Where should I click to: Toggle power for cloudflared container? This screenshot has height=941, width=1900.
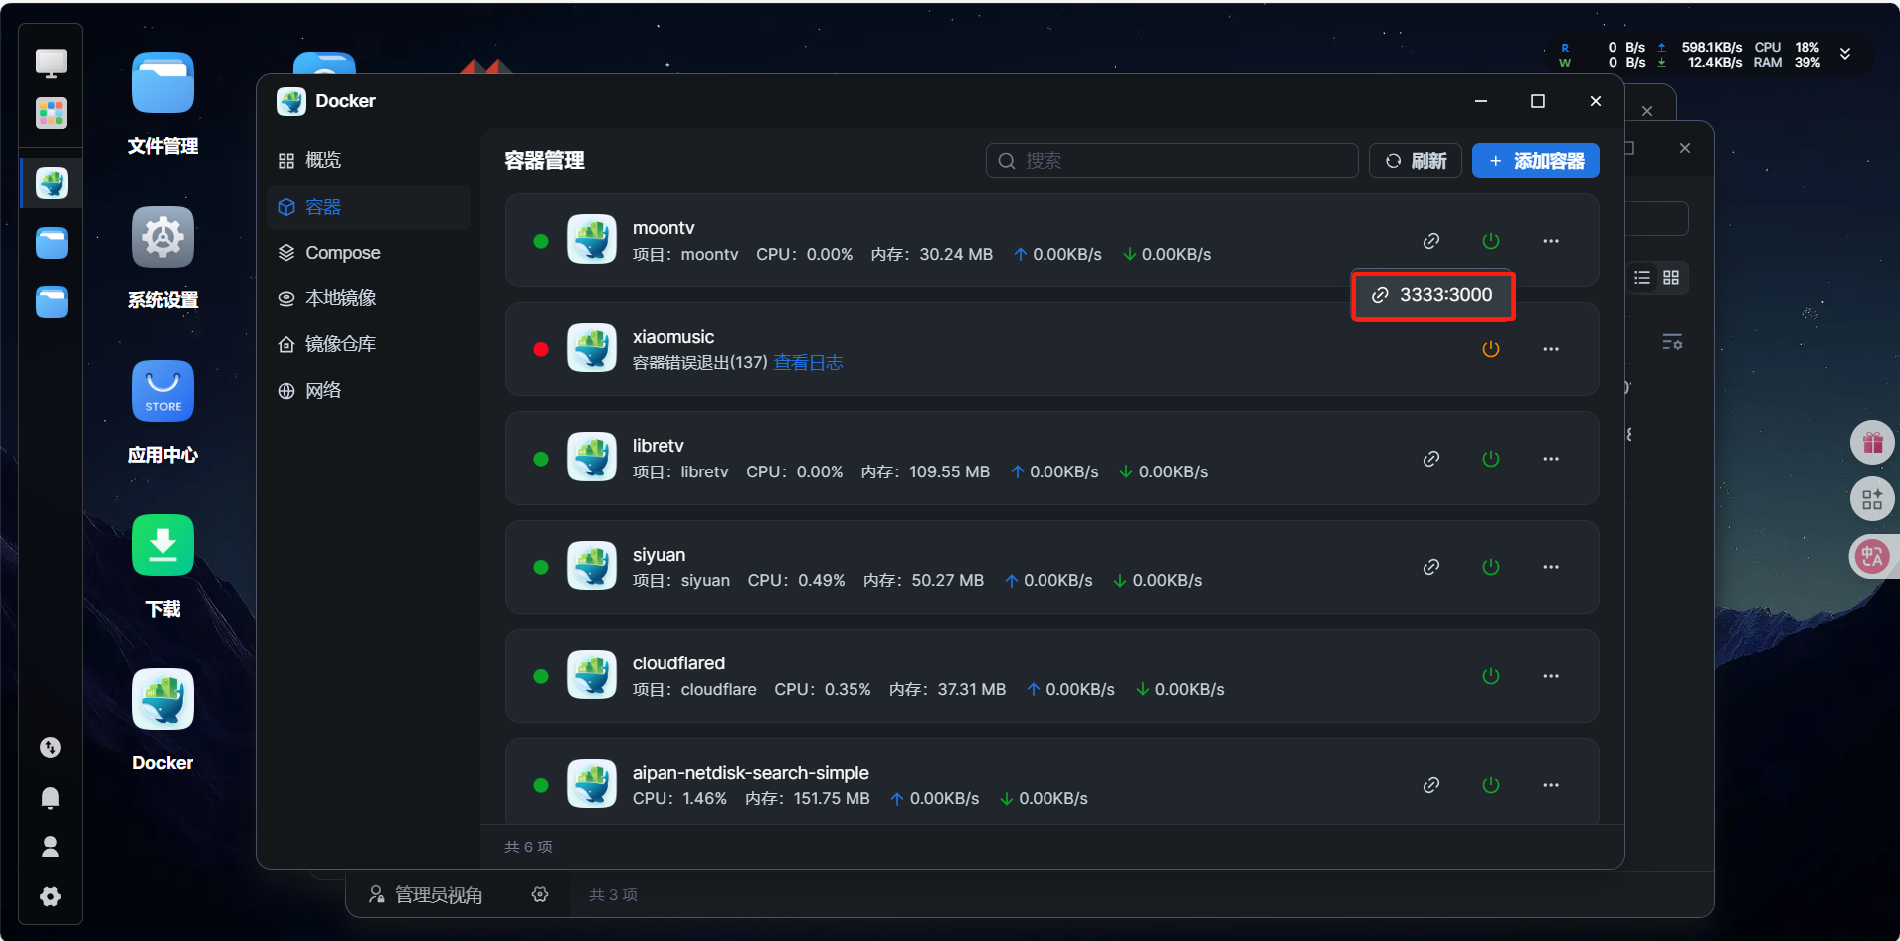(x=1491, y=676)
